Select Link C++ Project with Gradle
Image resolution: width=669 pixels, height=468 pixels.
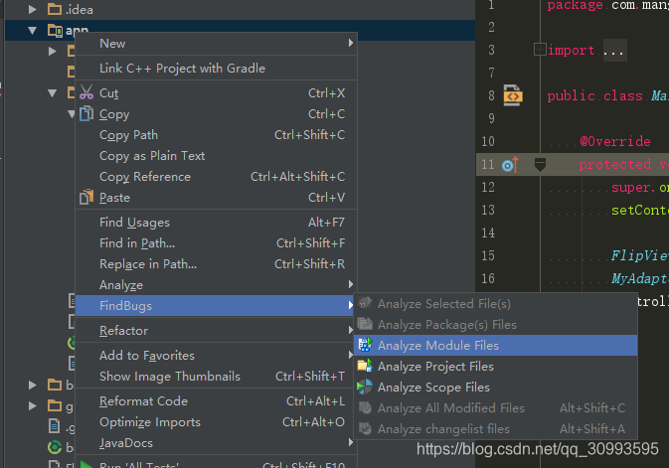216,68
